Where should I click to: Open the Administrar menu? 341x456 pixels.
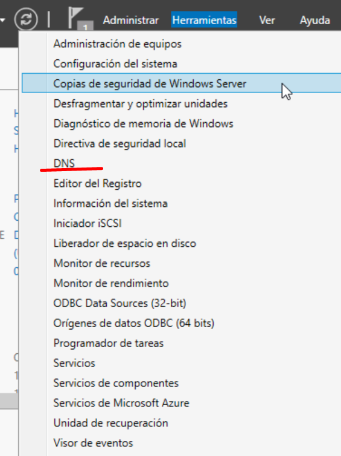point(131,20)
